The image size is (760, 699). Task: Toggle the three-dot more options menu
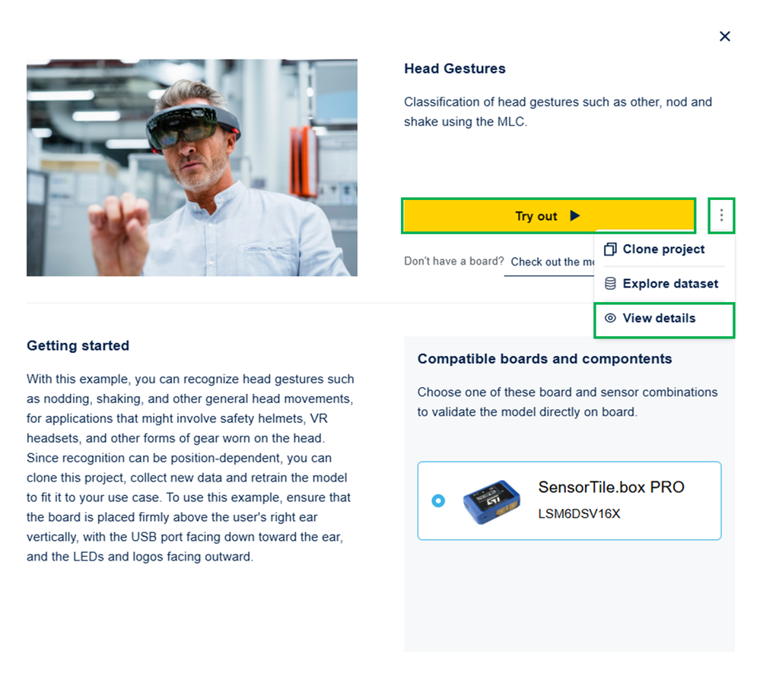pos(721,216)
